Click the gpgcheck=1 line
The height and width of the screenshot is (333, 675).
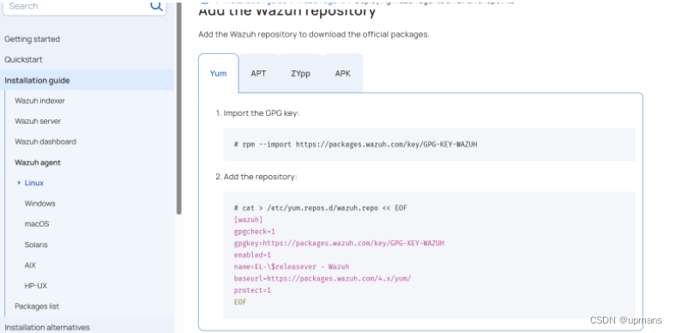tap(254, 232)
